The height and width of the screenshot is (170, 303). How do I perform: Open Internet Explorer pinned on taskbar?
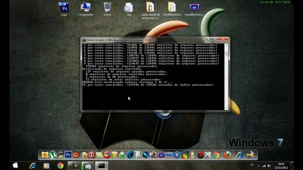point(33,166)
